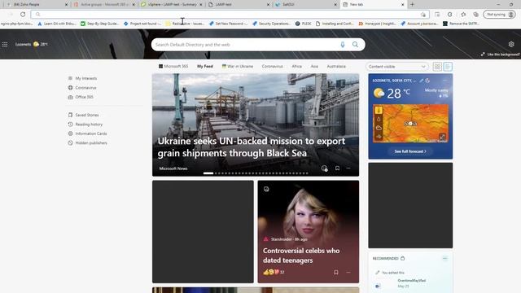The width and height of the screenshot is (521, 293).
Task: Switch feed to list layout view
Action: [448, 67]
